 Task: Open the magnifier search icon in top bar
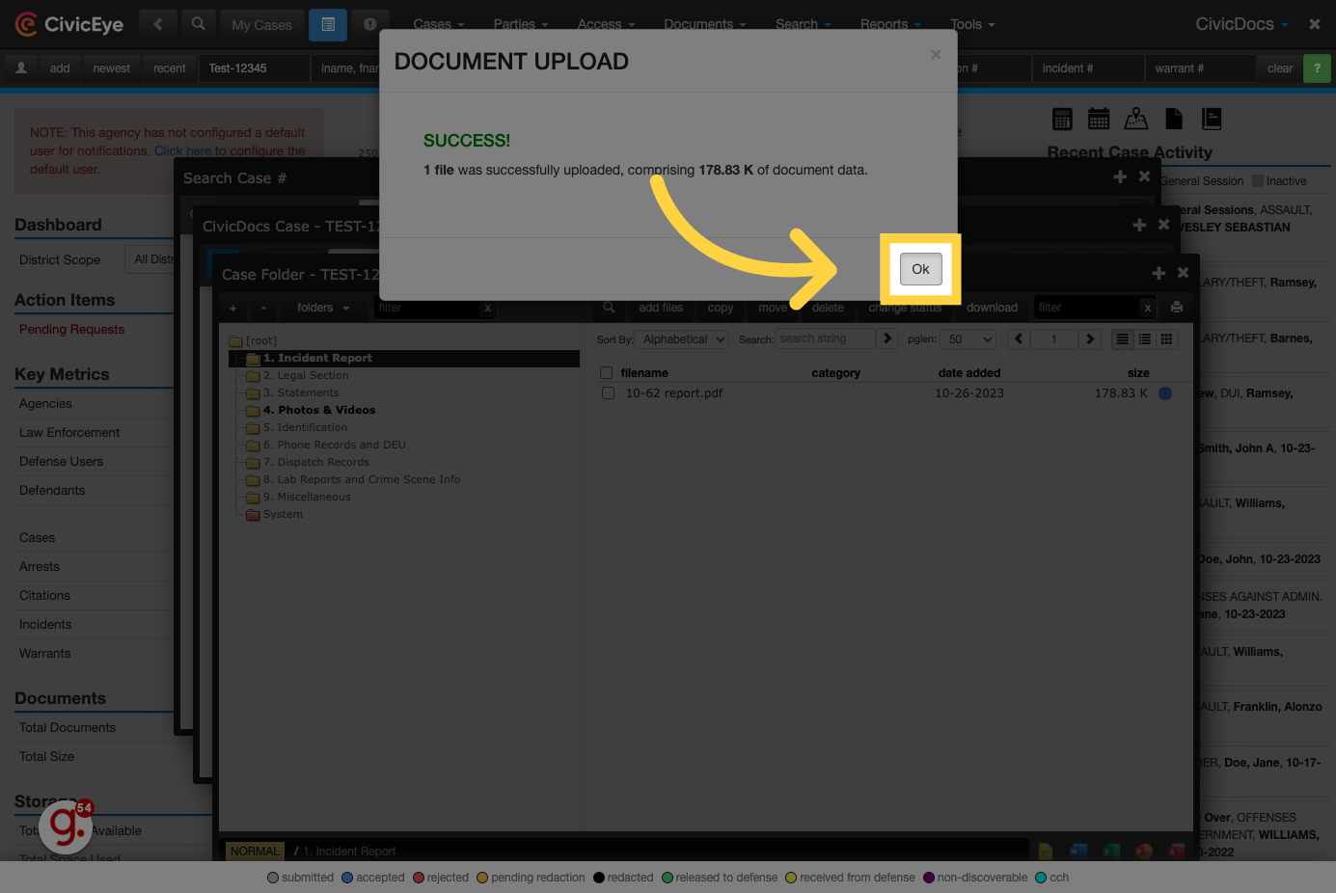tap(198, 24)
